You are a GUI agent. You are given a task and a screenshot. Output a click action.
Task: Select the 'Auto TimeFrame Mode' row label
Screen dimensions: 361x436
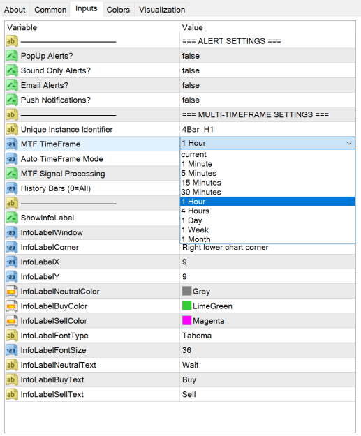point(62,159)
